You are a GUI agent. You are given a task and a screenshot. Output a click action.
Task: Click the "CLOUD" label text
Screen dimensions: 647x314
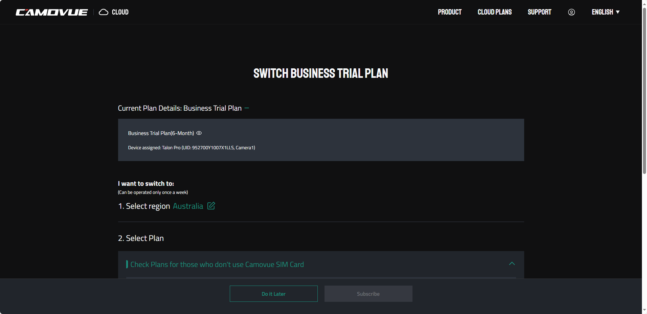tap(120, 12)
